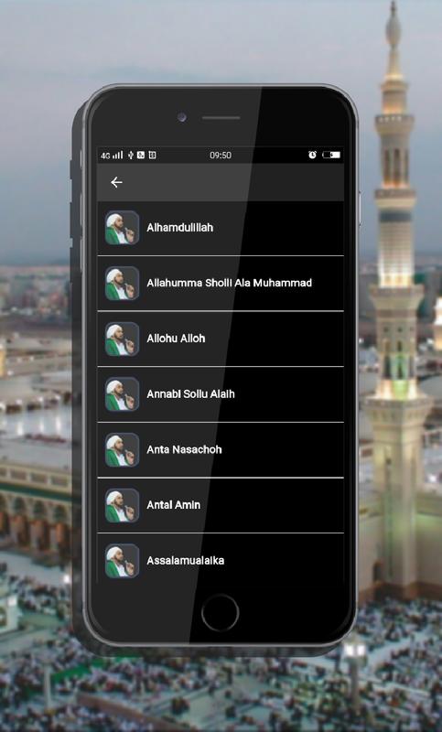Play Allahumma Sholli Ala Muhammad title
Image resolution: width=442 pixels, height=732 pixels.
(229, 283)
